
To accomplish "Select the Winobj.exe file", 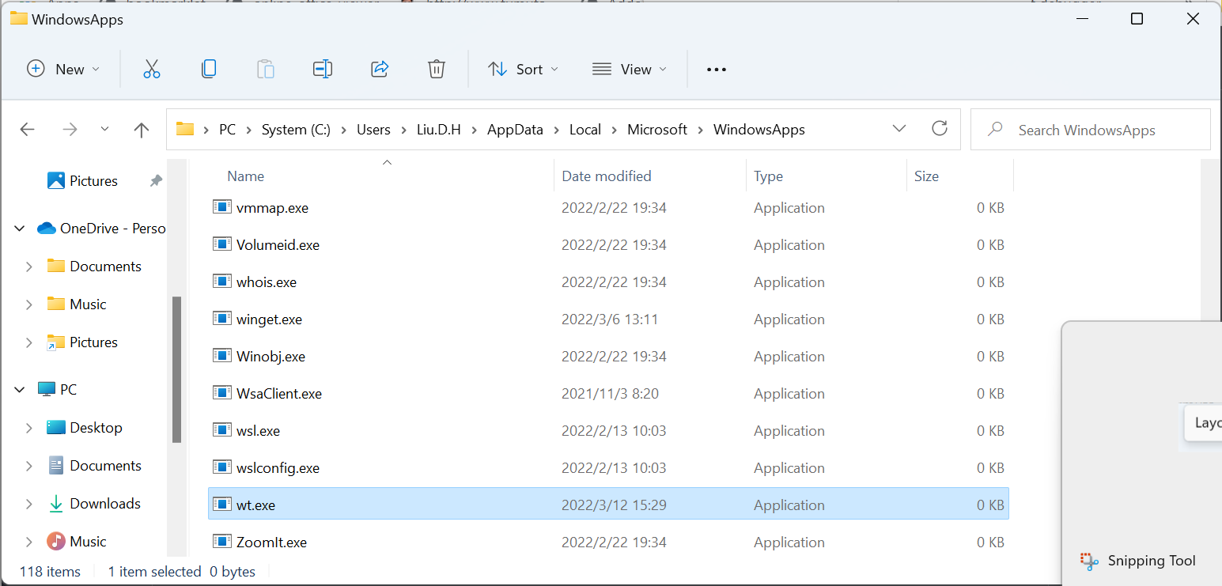I will (608, 356).
